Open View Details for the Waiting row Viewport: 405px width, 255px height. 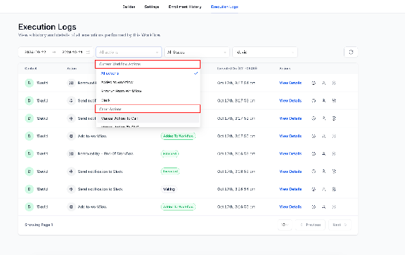(x=291, y=189)
